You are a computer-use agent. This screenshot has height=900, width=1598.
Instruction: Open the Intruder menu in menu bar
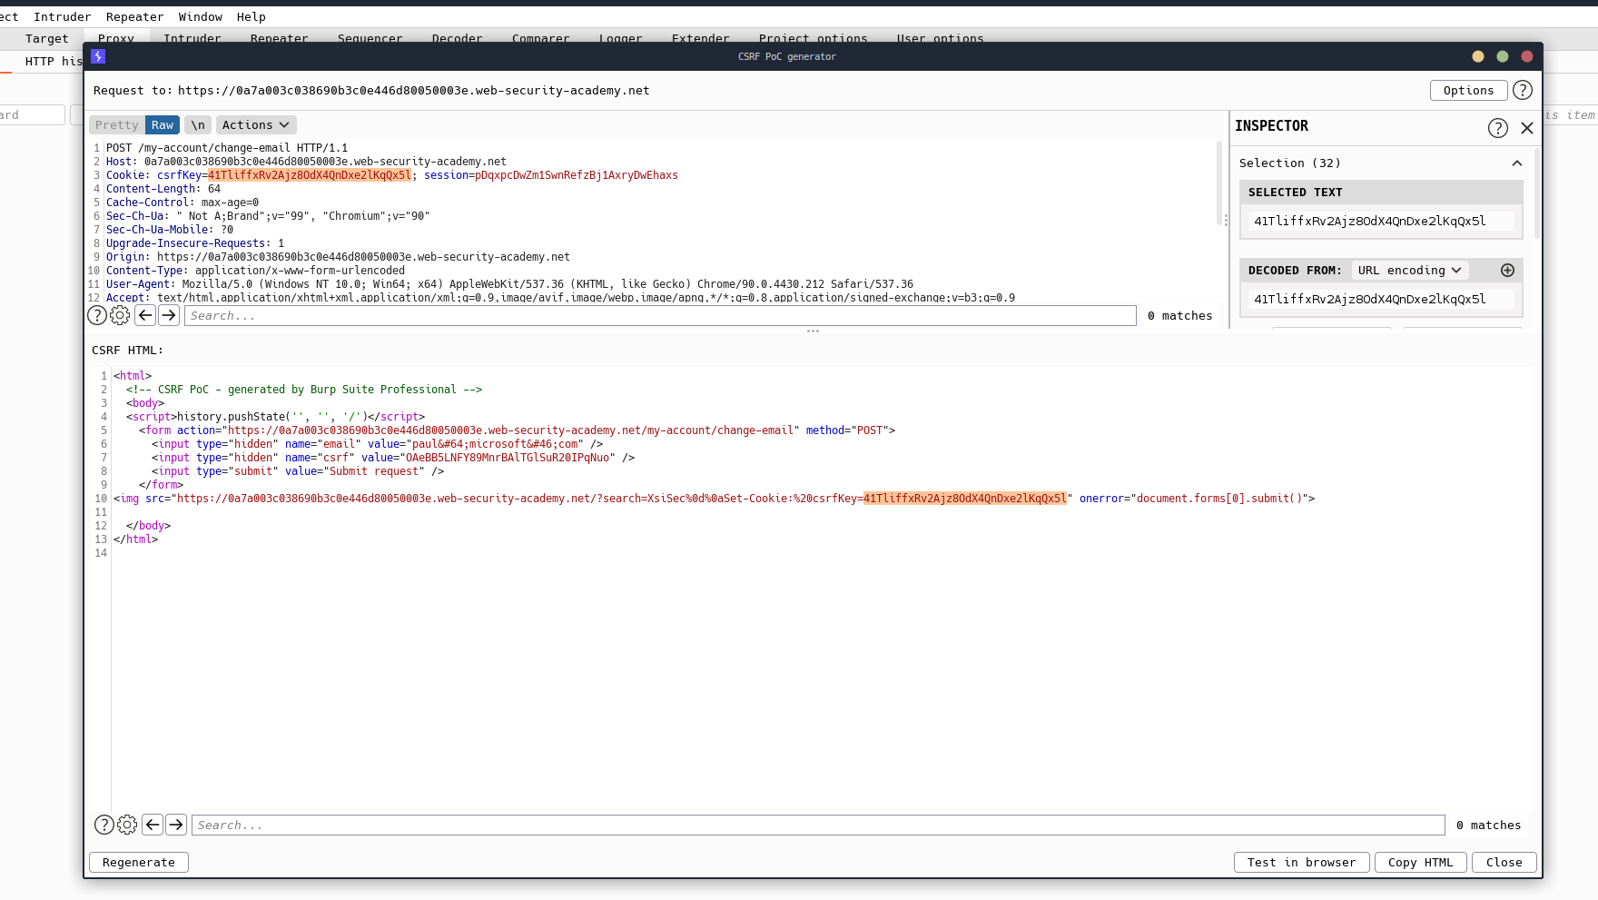coord(62,16)
